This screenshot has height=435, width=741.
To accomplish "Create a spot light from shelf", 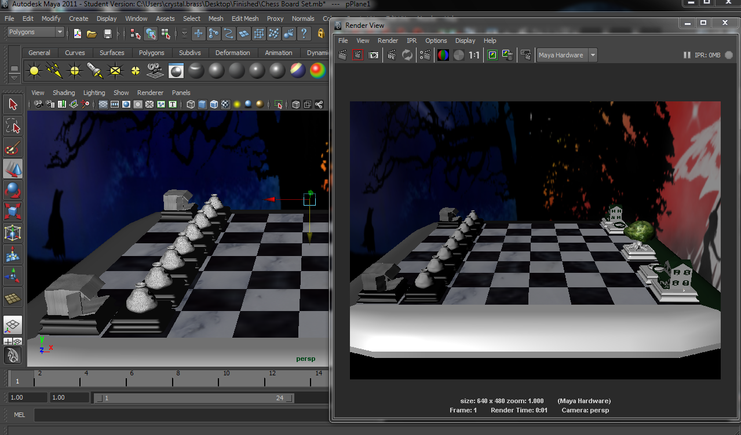I will (x=95, y=71).
